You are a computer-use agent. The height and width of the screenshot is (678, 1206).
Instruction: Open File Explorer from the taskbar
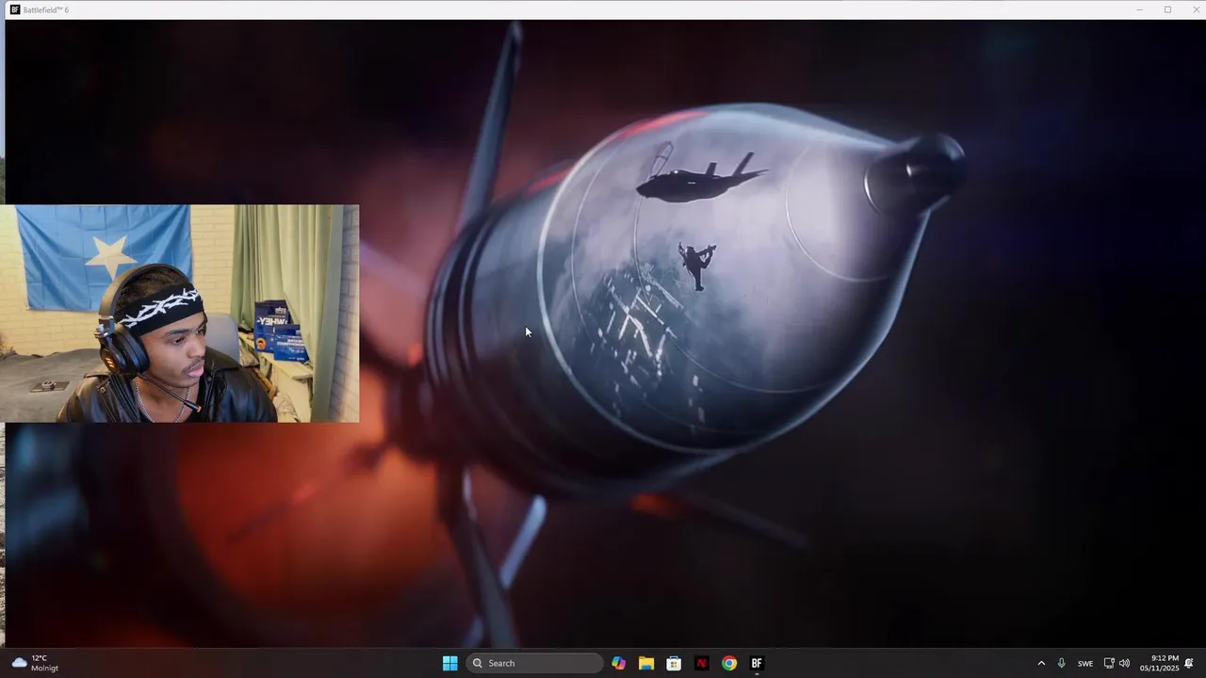click(x=646, y=663)
